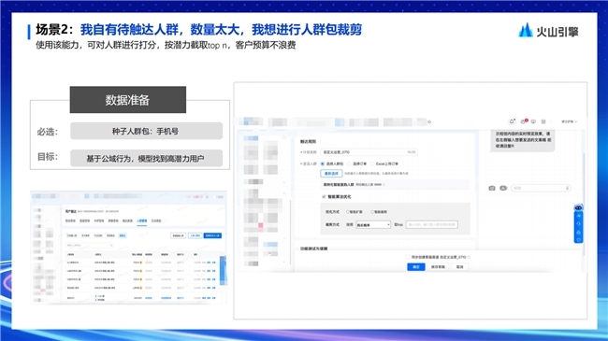Click the 火山引擎 logo

coord(548,30)
